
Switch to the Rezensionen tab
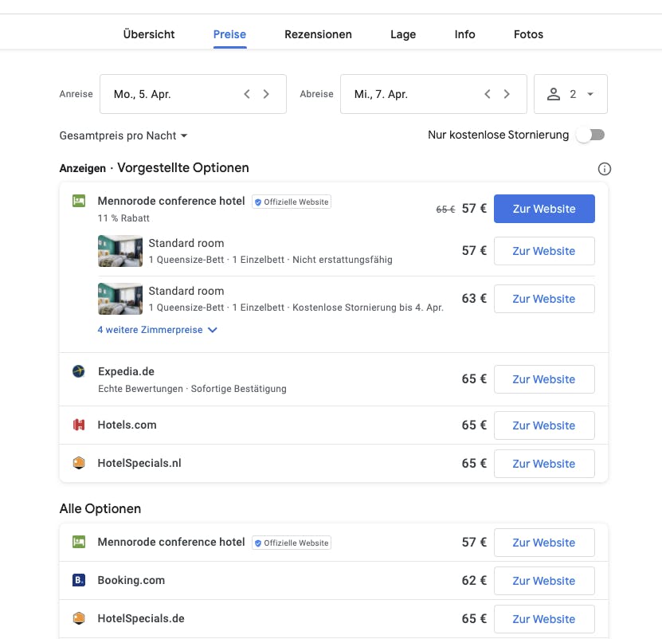[318, 34]
